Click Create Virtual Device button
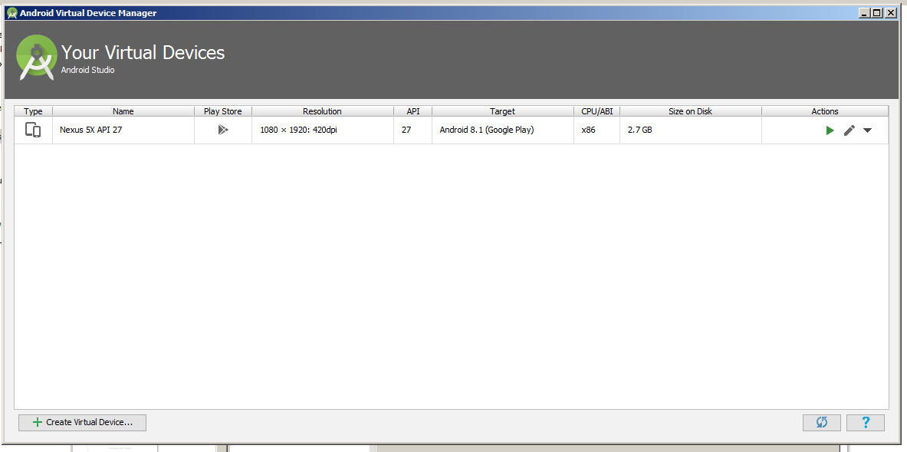 (x=82, y=423)
